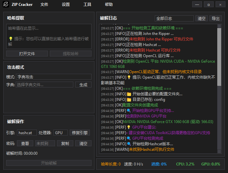
Task: Open the 帮助 menu
Action: (109, 5)
